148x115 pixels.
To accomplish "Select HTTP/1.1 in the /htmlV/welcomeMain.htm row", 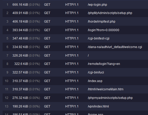I will [72, 89].
